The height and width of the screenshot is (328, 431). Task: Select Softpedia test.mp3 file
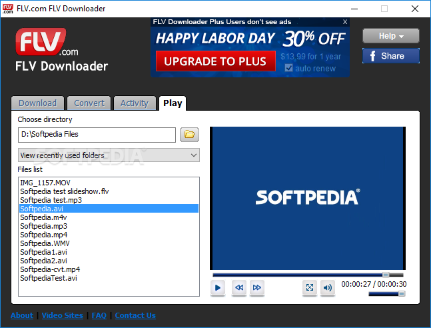click(x=109, y=200)
